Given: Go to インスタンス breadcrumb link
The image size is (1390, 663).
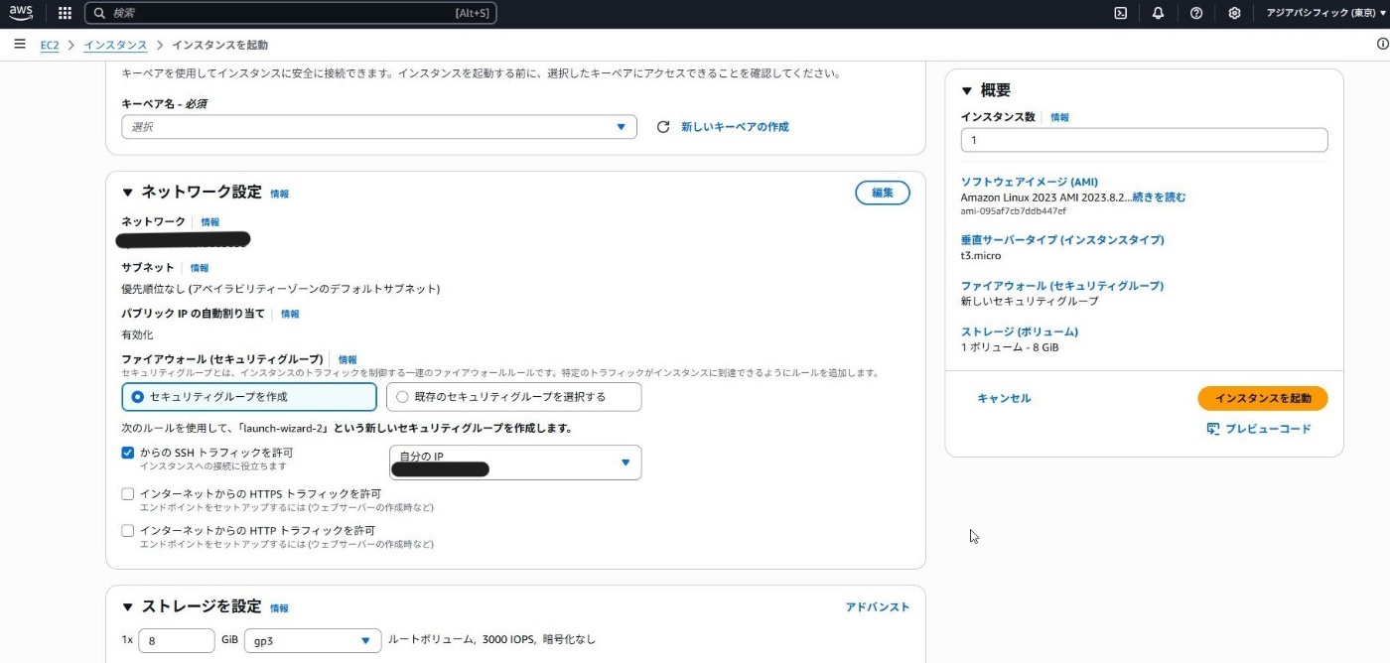Looking at the screenshot, I should coord(115,45).
